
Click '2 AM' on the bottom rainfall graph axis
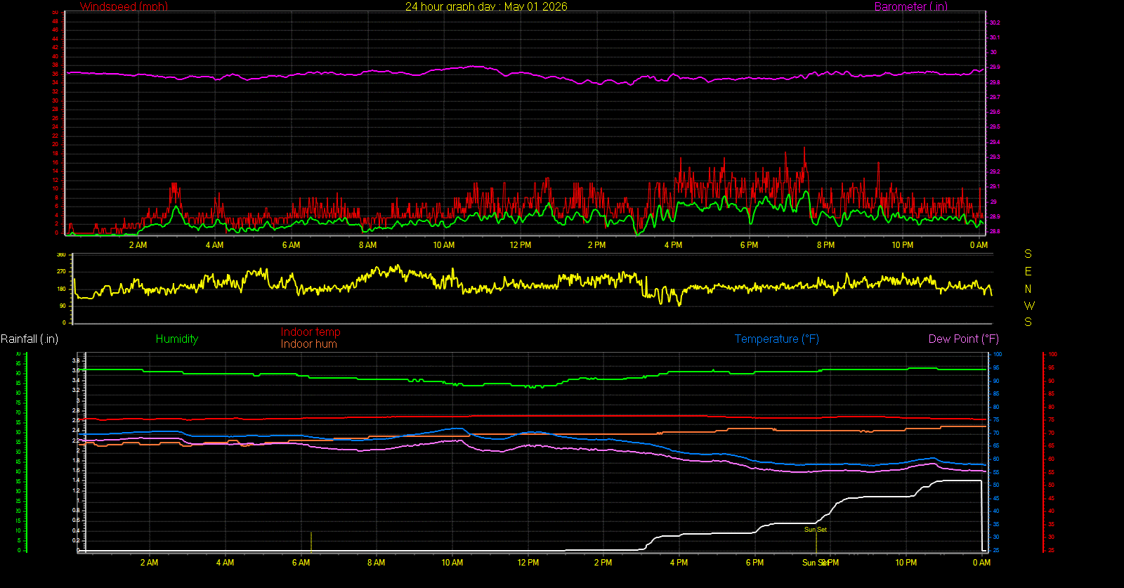[x=150, y=563]
